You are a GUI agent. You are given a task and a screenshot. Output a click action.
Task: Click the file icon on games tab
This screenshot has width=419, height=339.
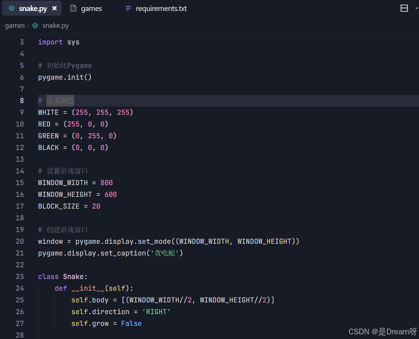tap(74, 8)
